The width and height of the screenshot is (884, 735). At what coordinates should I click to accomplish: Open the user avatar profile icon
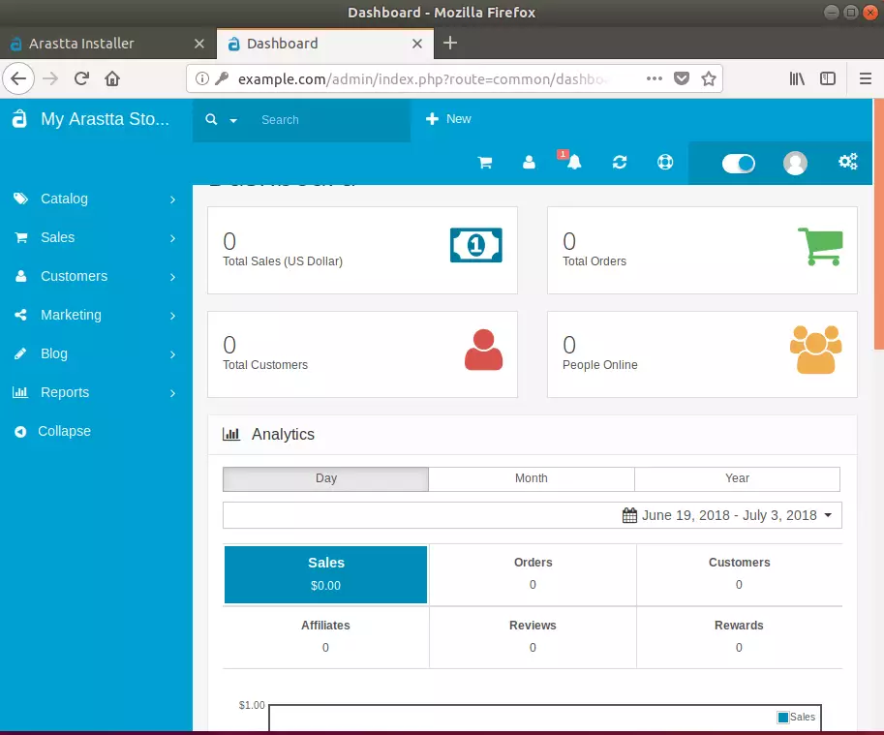tap(795, 163)
